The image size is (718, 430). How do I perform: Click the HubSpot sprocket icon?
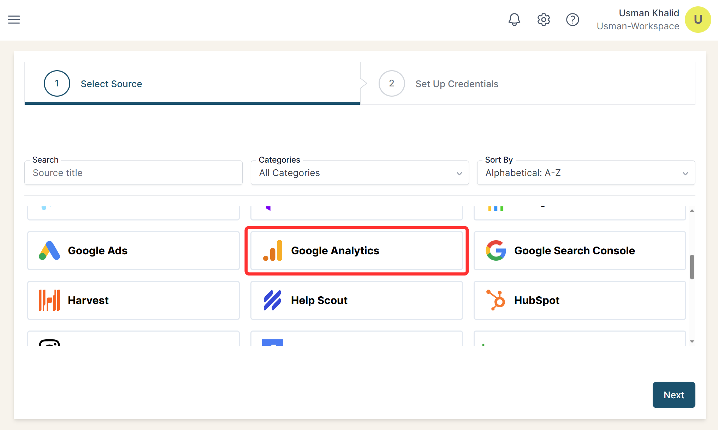[x=496, y=300]
